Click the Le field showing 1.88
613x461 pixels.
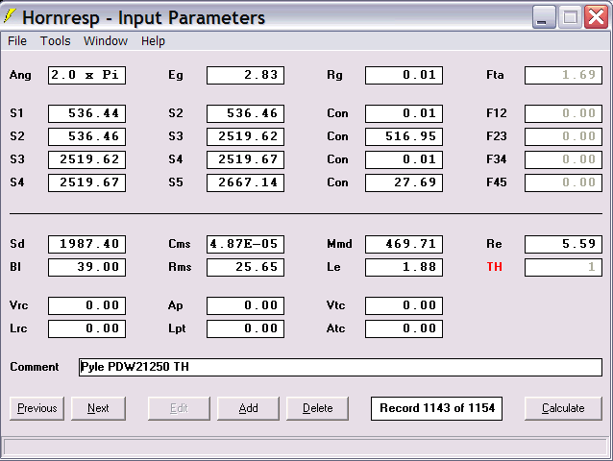[x=404, y=267]
